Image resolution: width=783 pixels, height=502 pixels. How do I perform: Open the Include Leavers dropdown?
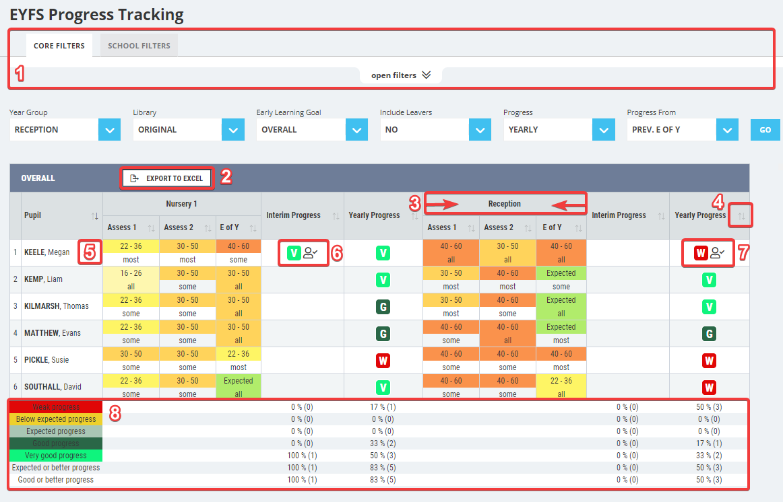coord(480,129)
